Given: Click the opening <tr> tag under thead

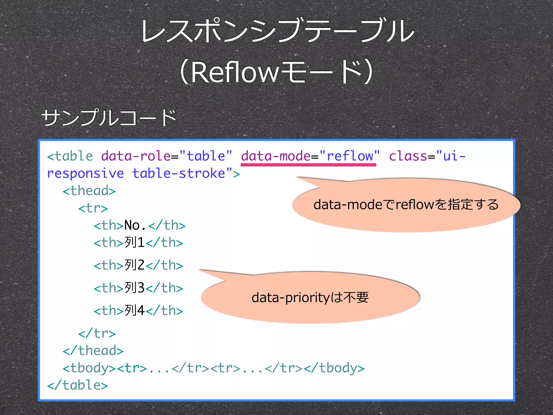Looking at the screenshot, I should tap(93, 208).
